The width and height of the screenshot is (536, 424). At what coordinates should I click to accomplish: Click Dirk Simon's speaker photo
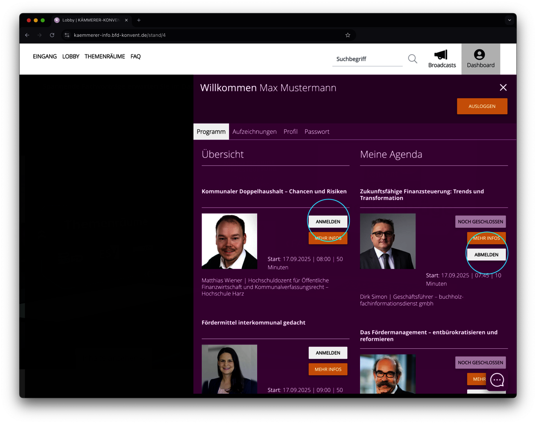click(388, 241)
